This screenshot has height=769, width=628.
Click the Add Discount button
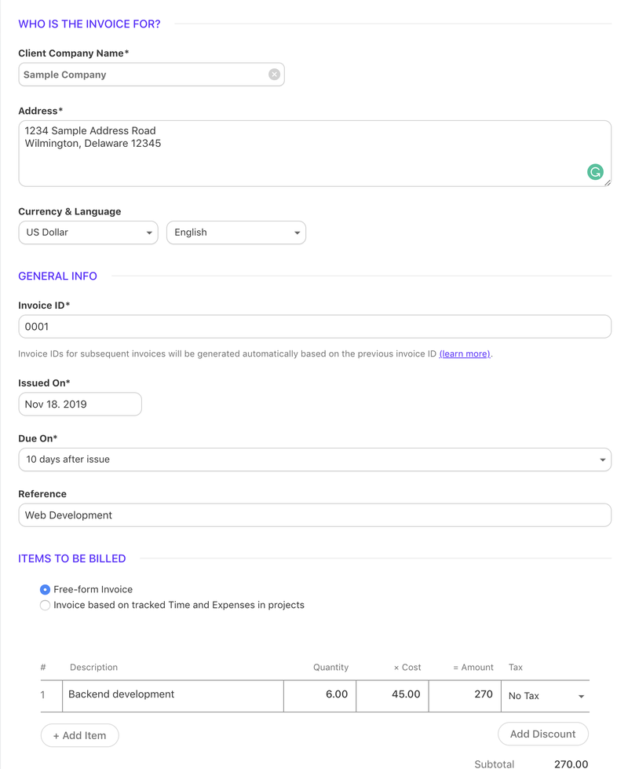542,734
